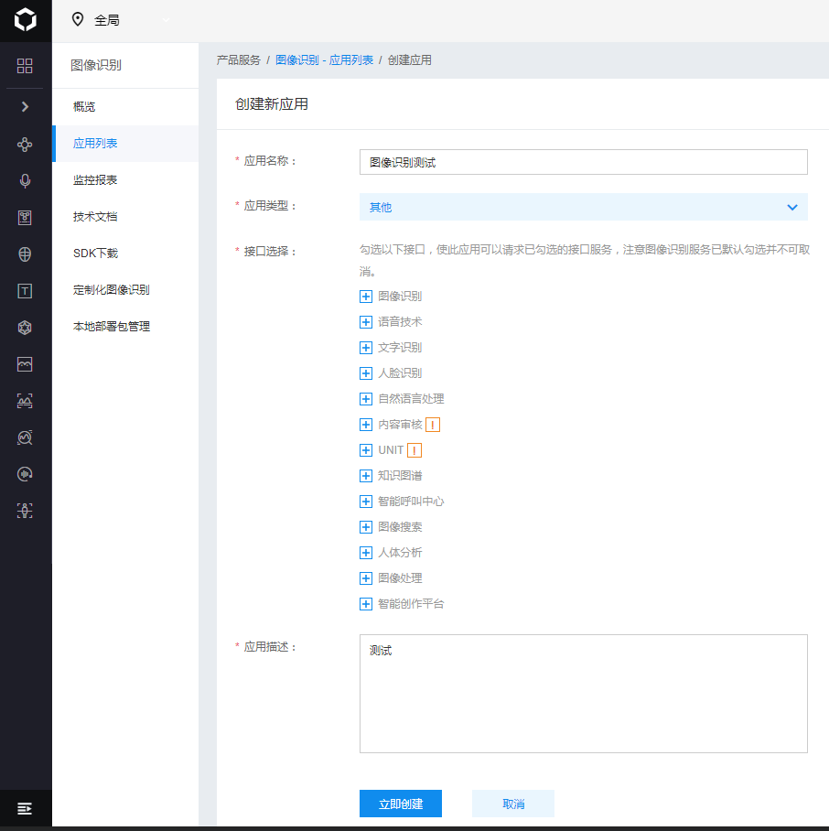829x831 pixels.
Task: Open 本地部署包管理 in the side menu
Action: click(126, 327)
